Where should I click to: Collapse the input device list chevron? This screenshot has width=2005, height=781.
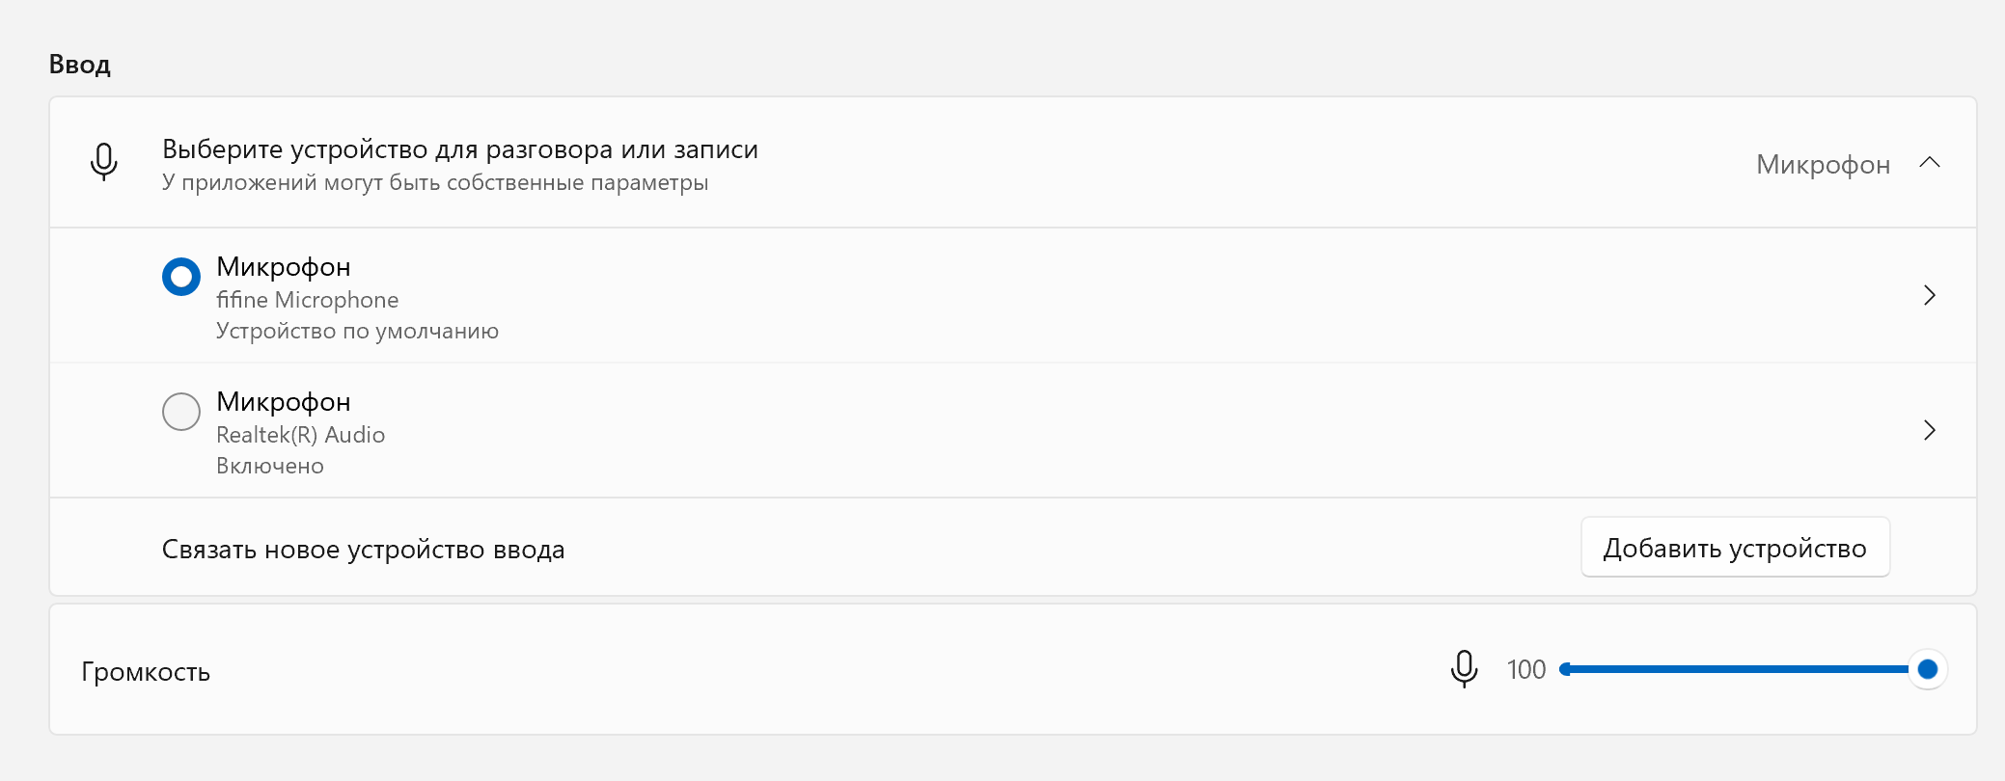pyautogui.click(x=1929, y=163)
